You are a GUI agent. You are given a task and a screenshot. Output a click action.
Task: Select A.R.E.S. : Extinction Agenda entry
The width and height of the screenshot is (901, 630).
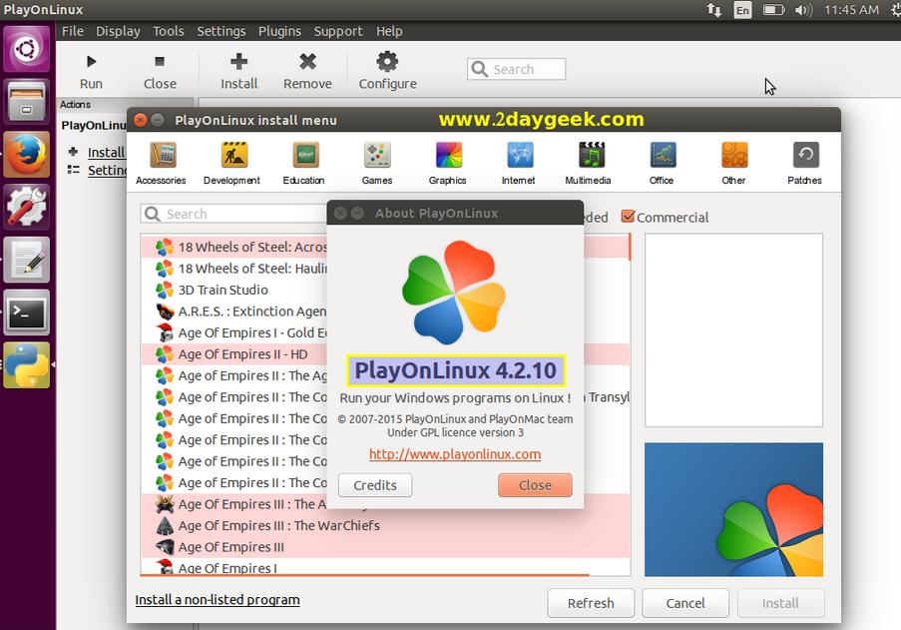[234, 311]
